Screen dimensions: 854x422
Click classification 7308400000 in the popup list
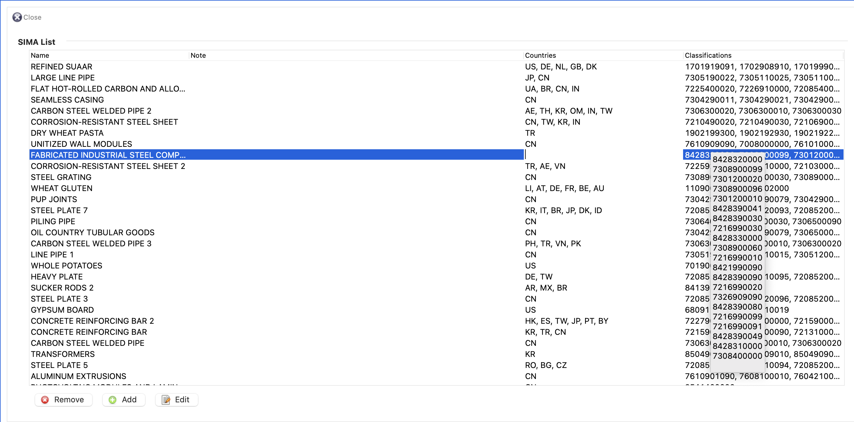pos(737,356)
